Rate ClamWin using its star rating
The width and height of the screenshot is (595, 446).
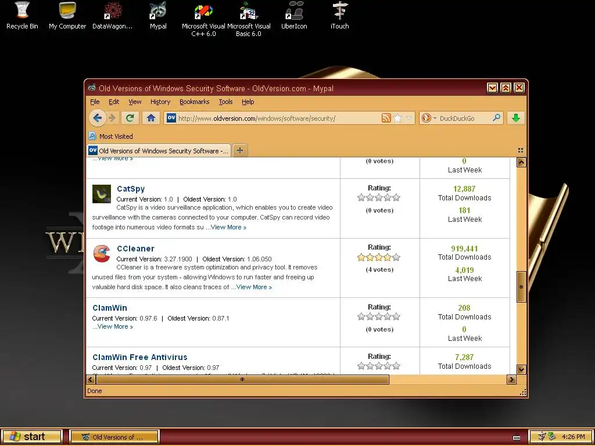pos(379,316)
